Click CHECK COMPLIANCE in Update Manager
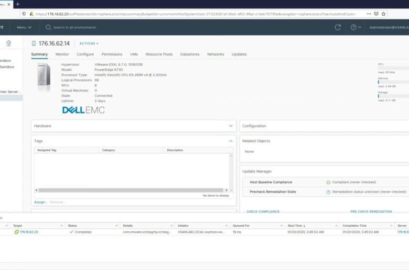Viewport: 409px width, 270px height. click(x=263, y=211)
